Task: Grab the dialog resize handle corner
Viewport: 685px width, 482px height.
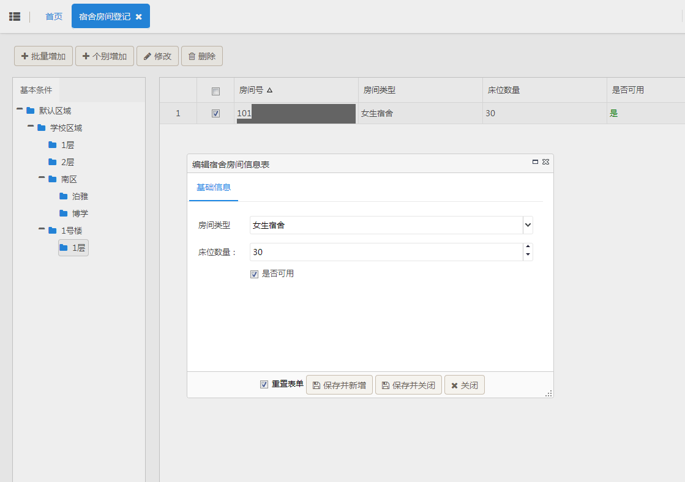Action: pos(548,393)
